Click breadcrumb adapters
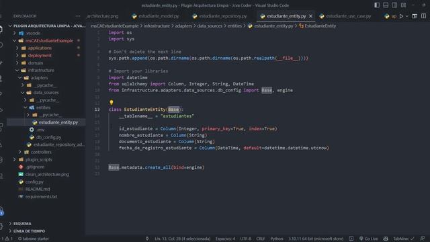The image size is (430, 242). click(183, 26)
